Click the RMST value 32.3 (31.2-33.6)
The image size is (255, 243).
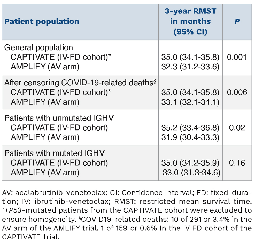point(190,67)
